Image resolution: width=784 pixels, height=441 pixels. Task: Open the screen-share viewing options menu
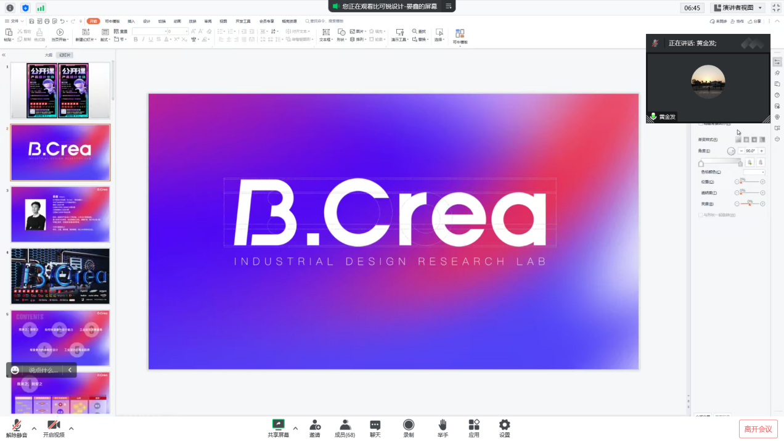tap(448, 6)
